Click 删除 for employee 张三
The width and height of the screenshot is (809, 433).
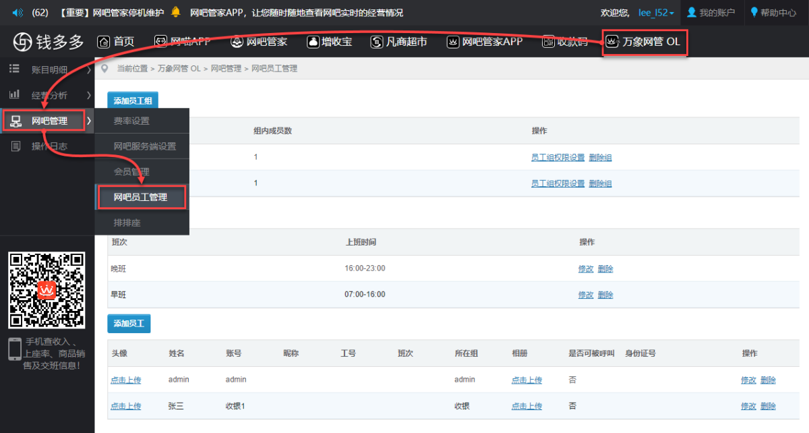tap(768, 406)
